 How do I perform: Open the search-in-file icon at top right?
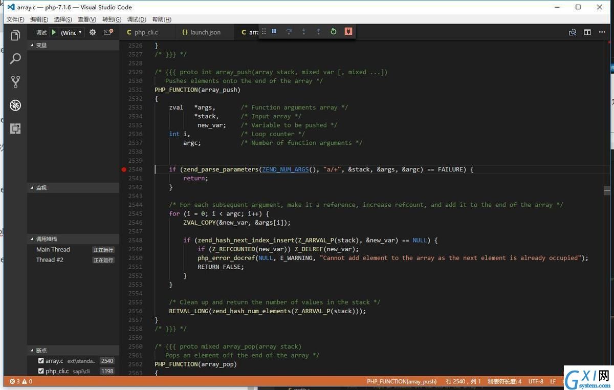(x=573, y=32)
